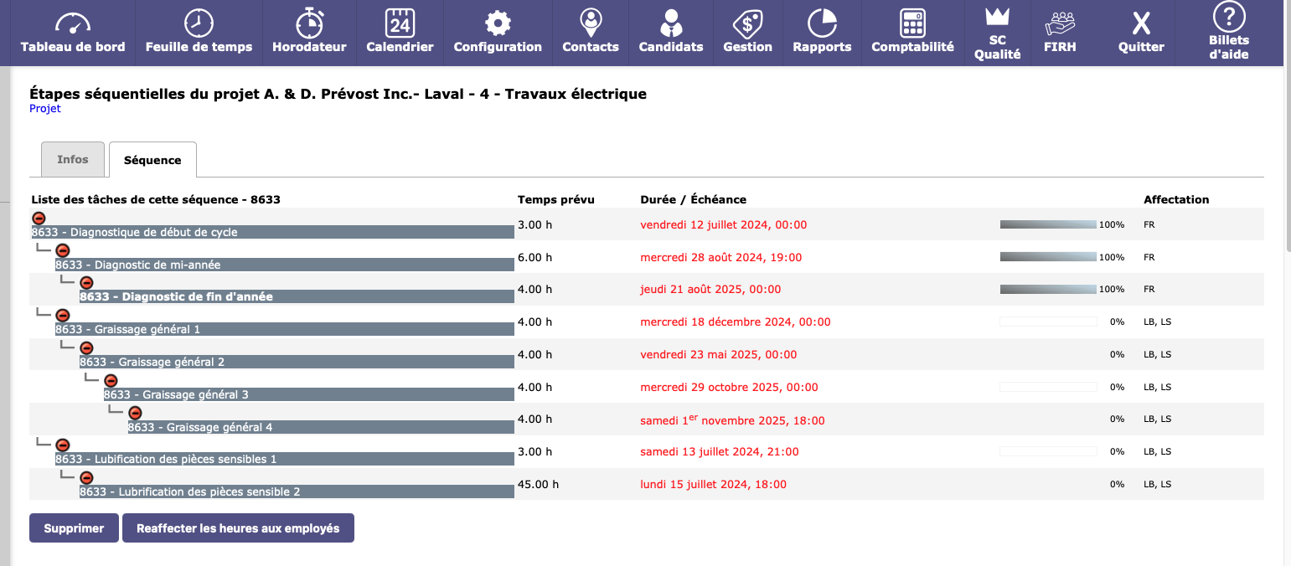Image resolution: width=1291 pixels, height=566 pixels.
Task: Collapse Lubification des pièces sensibles 1 node
Action: [x=63, y=445]
